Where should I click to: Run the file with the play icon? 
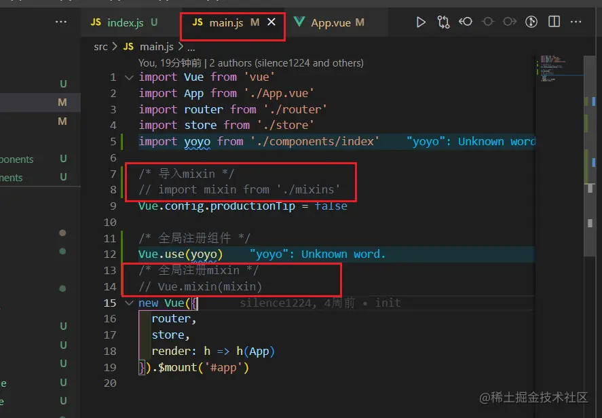[x=421, y=22]
